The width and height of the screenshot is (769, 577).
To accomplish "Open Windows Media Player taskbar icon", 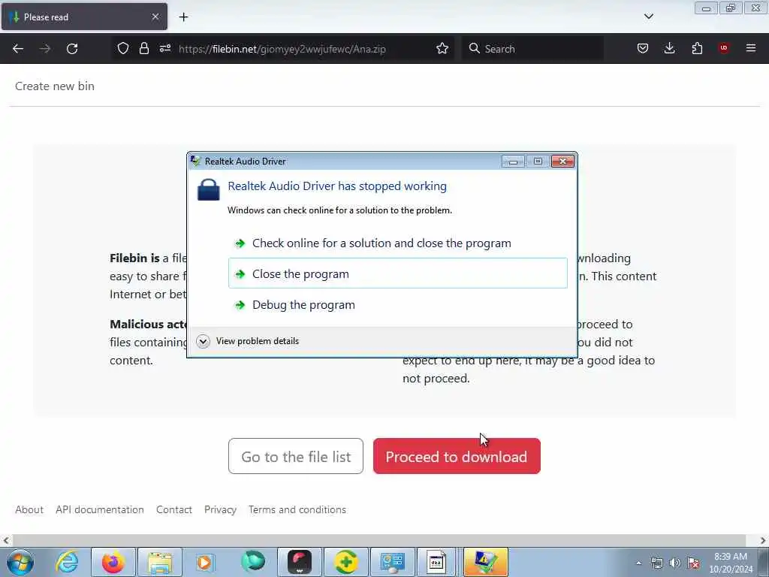I will 206,562.
